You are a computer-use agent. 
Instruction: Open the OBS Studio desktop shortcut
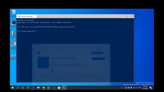tap(14, 24)
